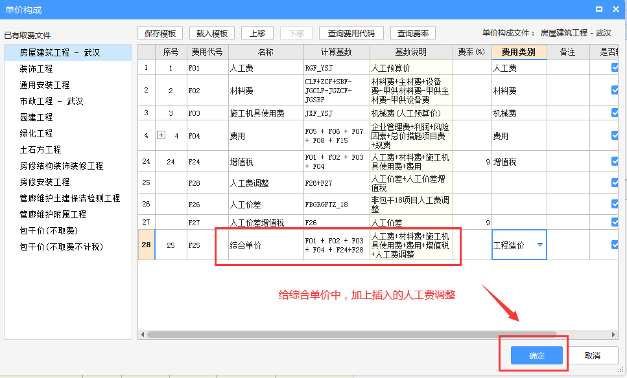The height and width of the screenshot is (378, 627).
Task: Select 装饰工程 in fee file list
Action: (68, 69)
